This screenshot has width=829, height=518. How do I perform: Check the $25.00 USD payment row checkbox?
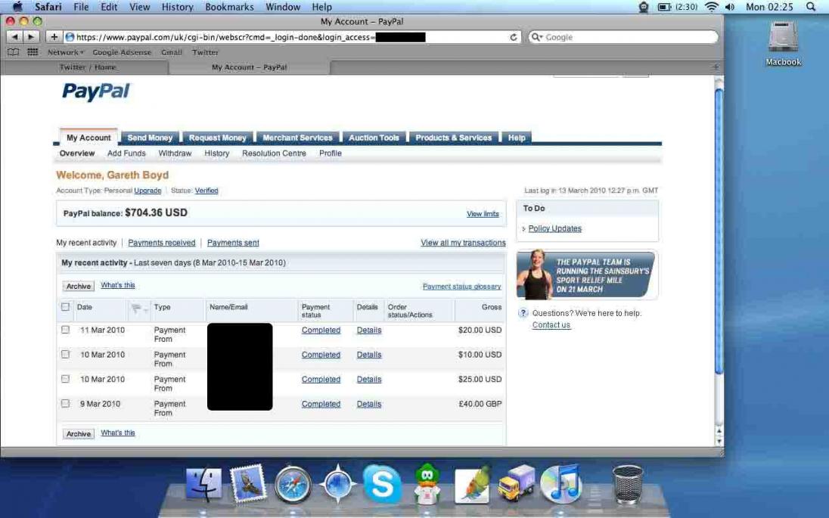coord(65,378)
